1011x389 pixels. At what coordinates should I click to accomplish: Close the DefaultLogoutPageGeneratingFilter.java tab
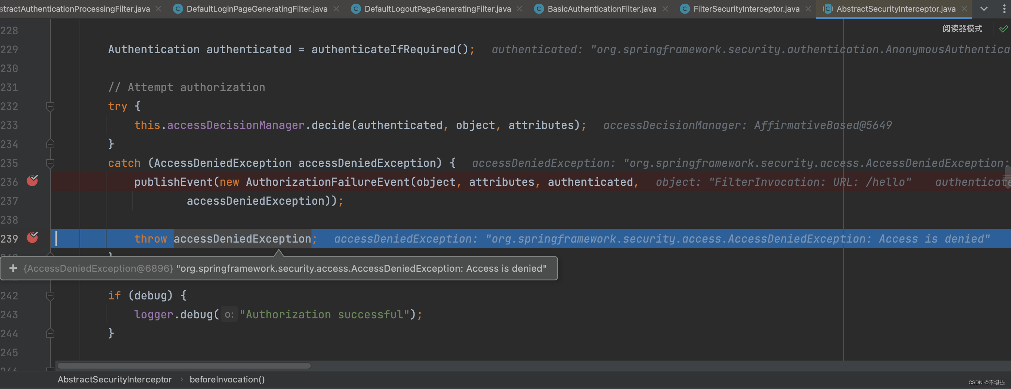[519, 9]
